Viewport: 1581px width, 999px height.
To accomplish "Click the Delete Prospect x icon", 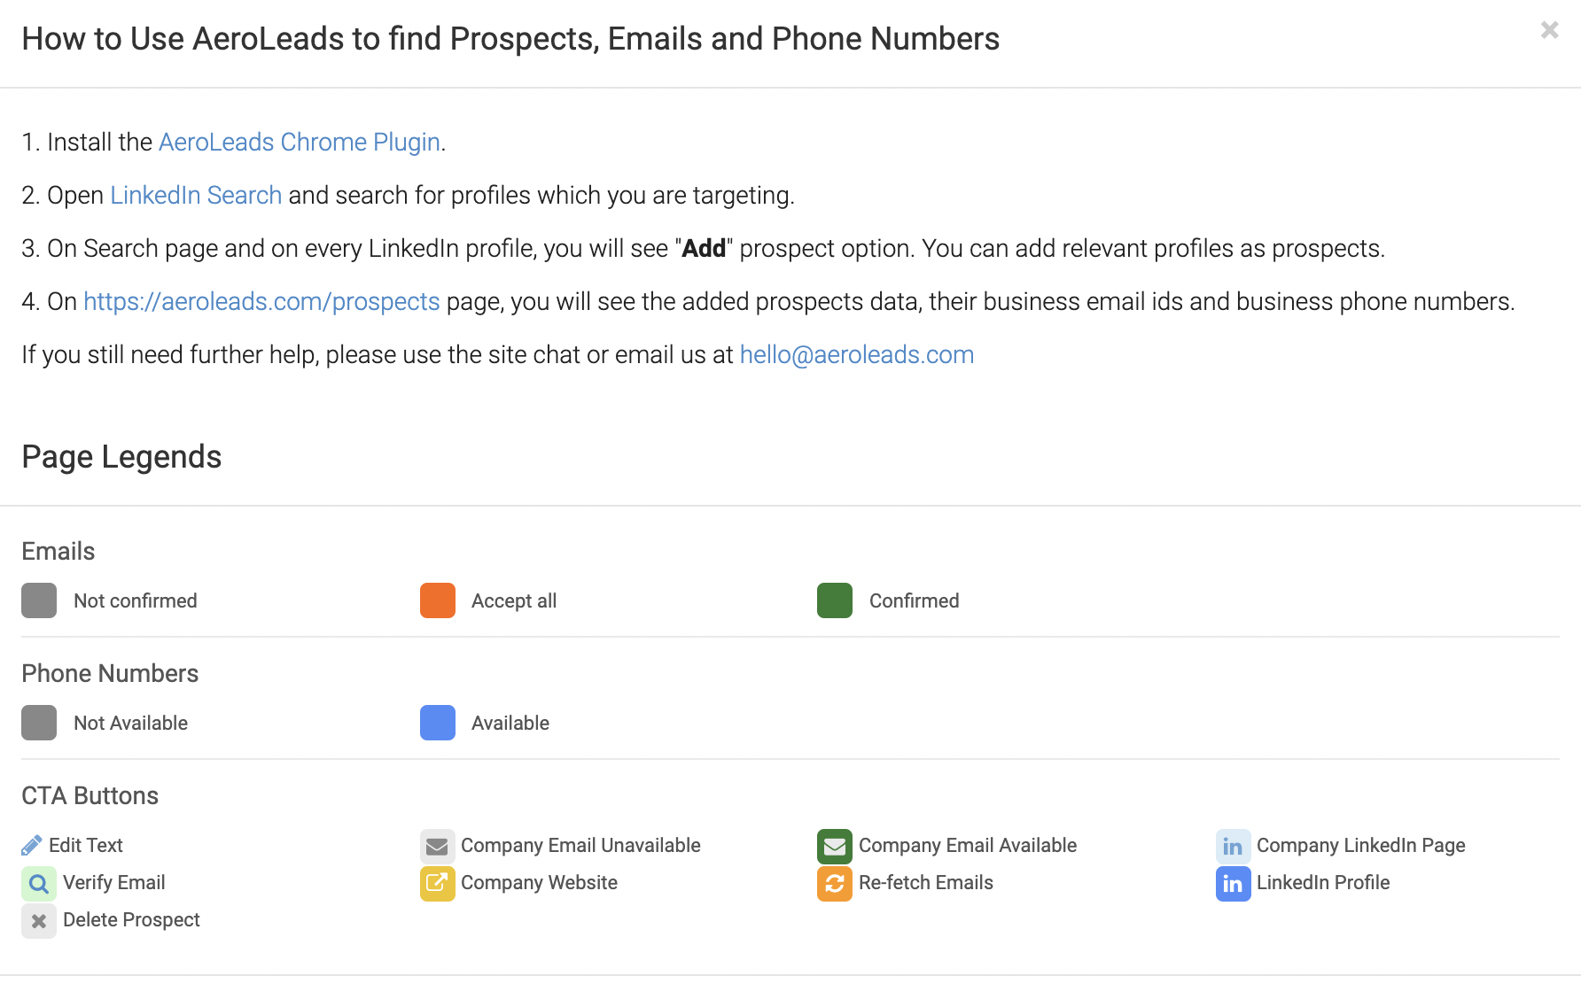I will (x=39, y=921).
